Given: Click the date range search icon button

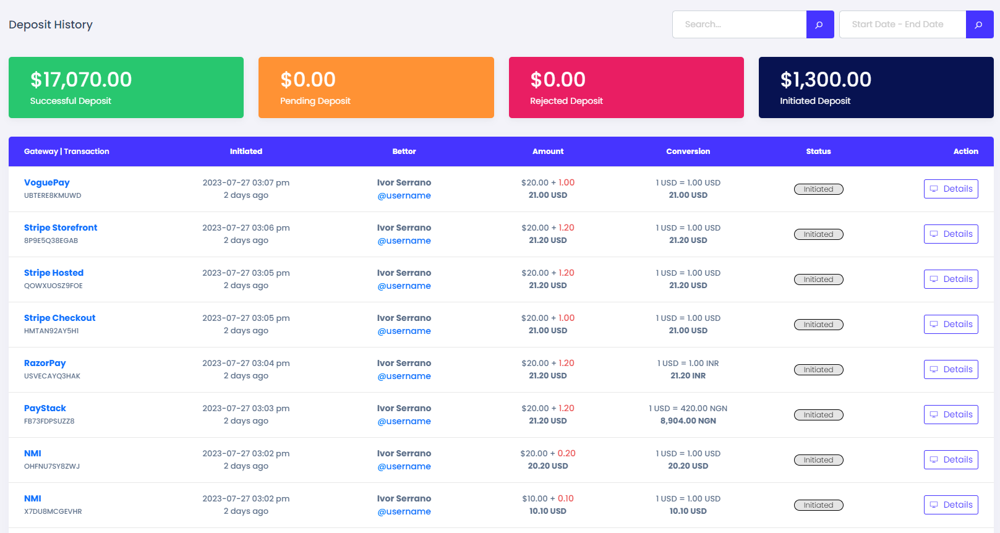Looking at the screenshot, I should [979, 25].
